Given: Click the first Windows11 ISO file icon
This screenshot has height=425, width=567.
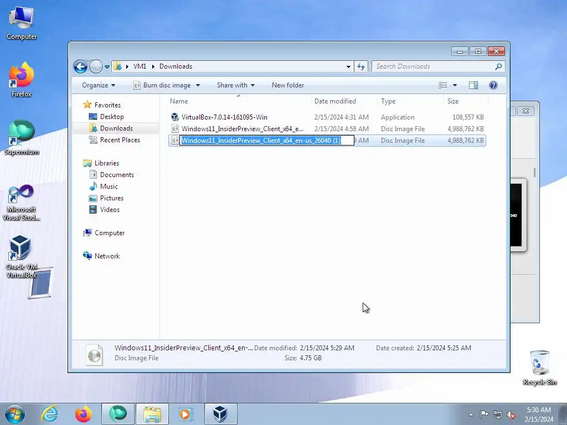Looking at the screenshot, I should [175, 128].
